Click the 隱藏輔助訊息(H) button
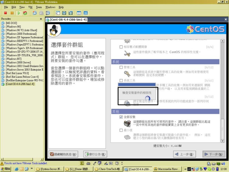Screen dimensions: 229x172 coord(63,154)
